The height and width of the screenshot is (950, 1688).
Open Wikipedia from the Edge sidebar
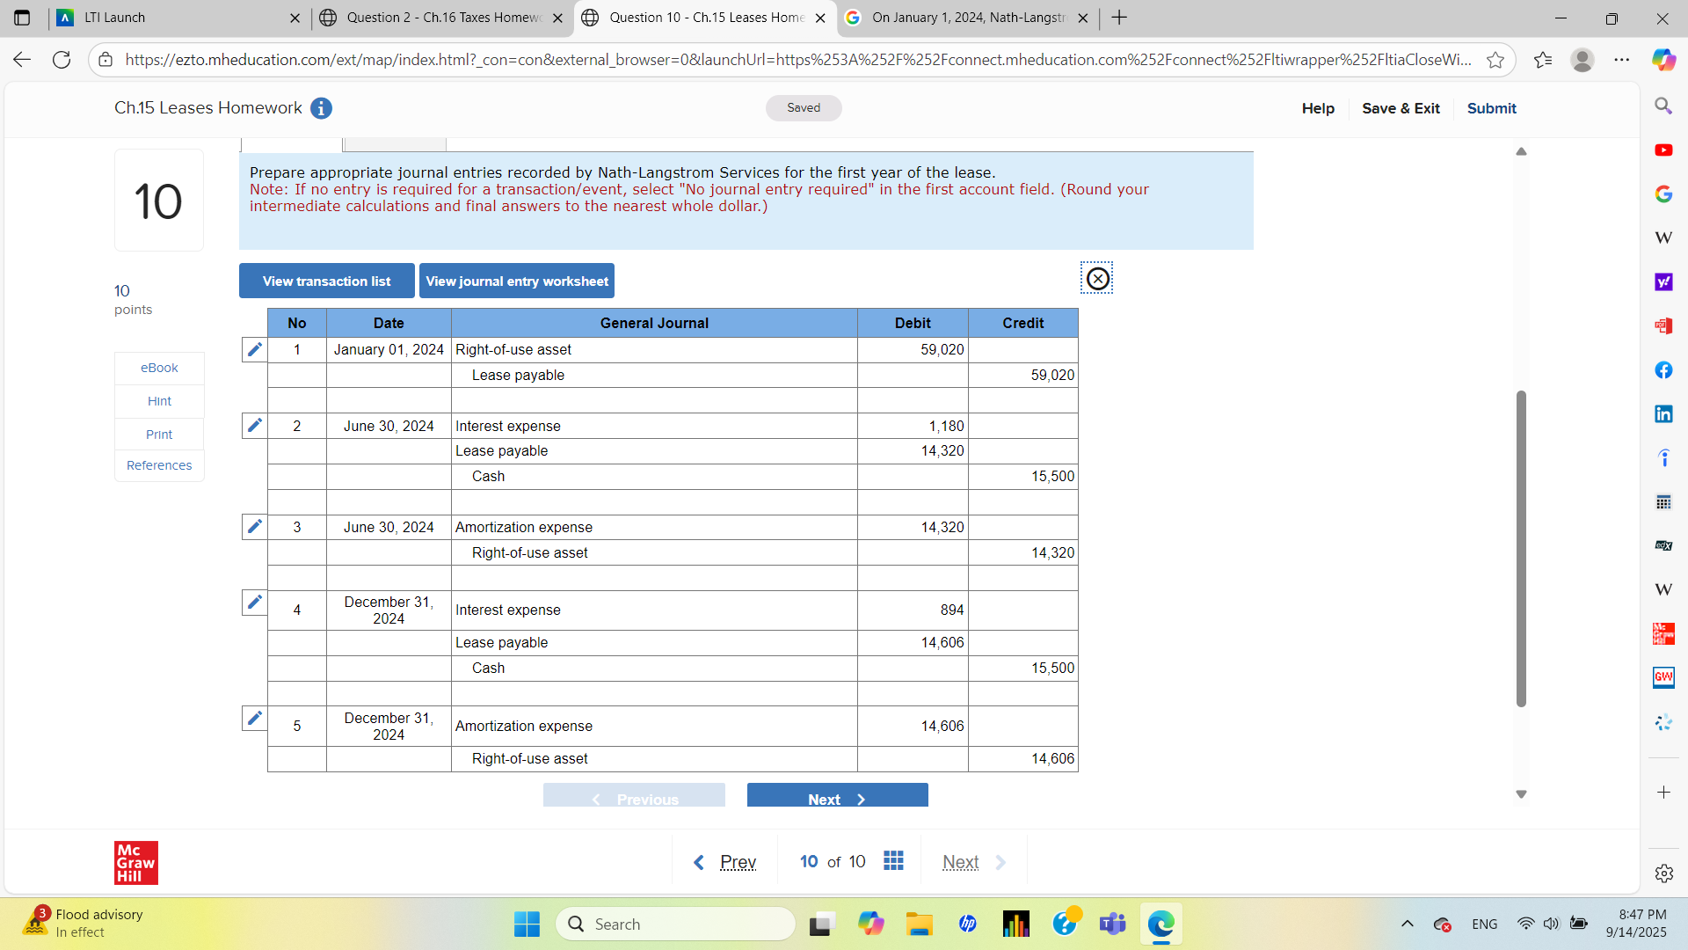1663,237
